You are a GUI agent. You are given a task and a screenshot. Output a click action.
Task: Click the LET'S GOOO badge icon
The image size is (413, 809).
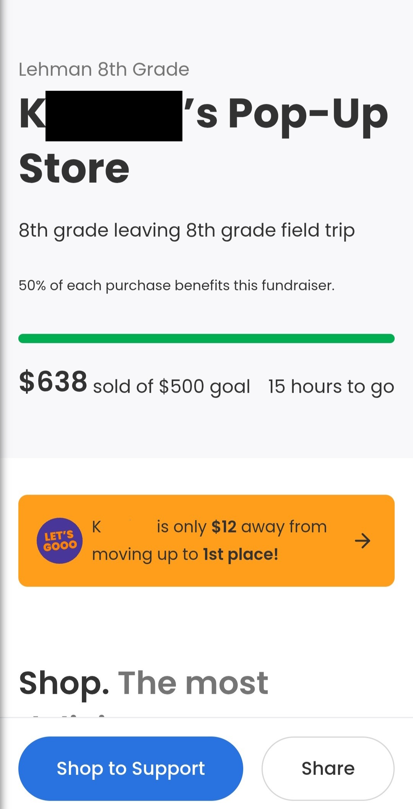tap(59, 540)
